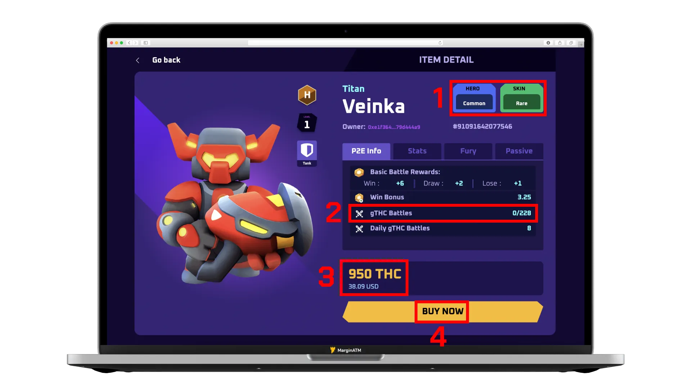The image size is (691, 389).
Task: Toggle the SKIN rarity to Rare
Action: point(521,103)
